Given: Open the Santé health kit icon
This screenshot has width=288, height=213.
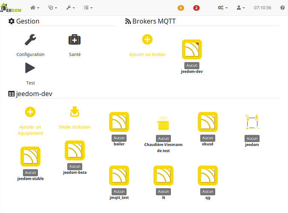Looking at the screenshot, I should [75, 40].
